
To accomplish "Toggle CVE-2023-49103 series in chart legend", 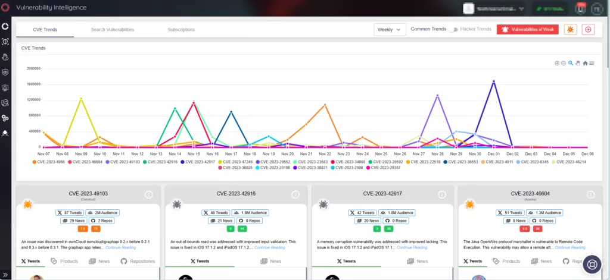I will tap(124, 162).
